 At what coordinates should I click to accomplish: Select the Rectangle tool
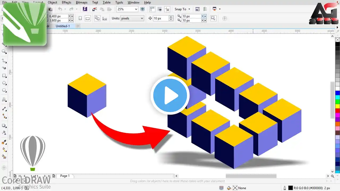pyautogui.click(x=4, y=76)
